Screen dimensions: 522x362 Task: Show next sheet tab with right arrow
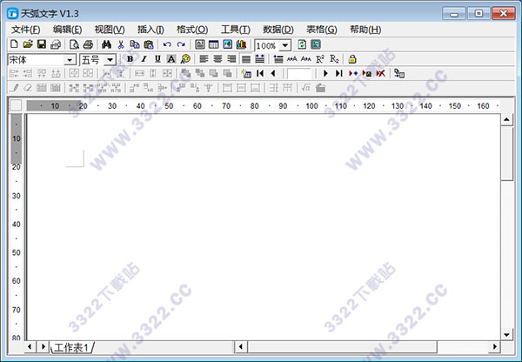pyautogui.click(x=43, y=346)
